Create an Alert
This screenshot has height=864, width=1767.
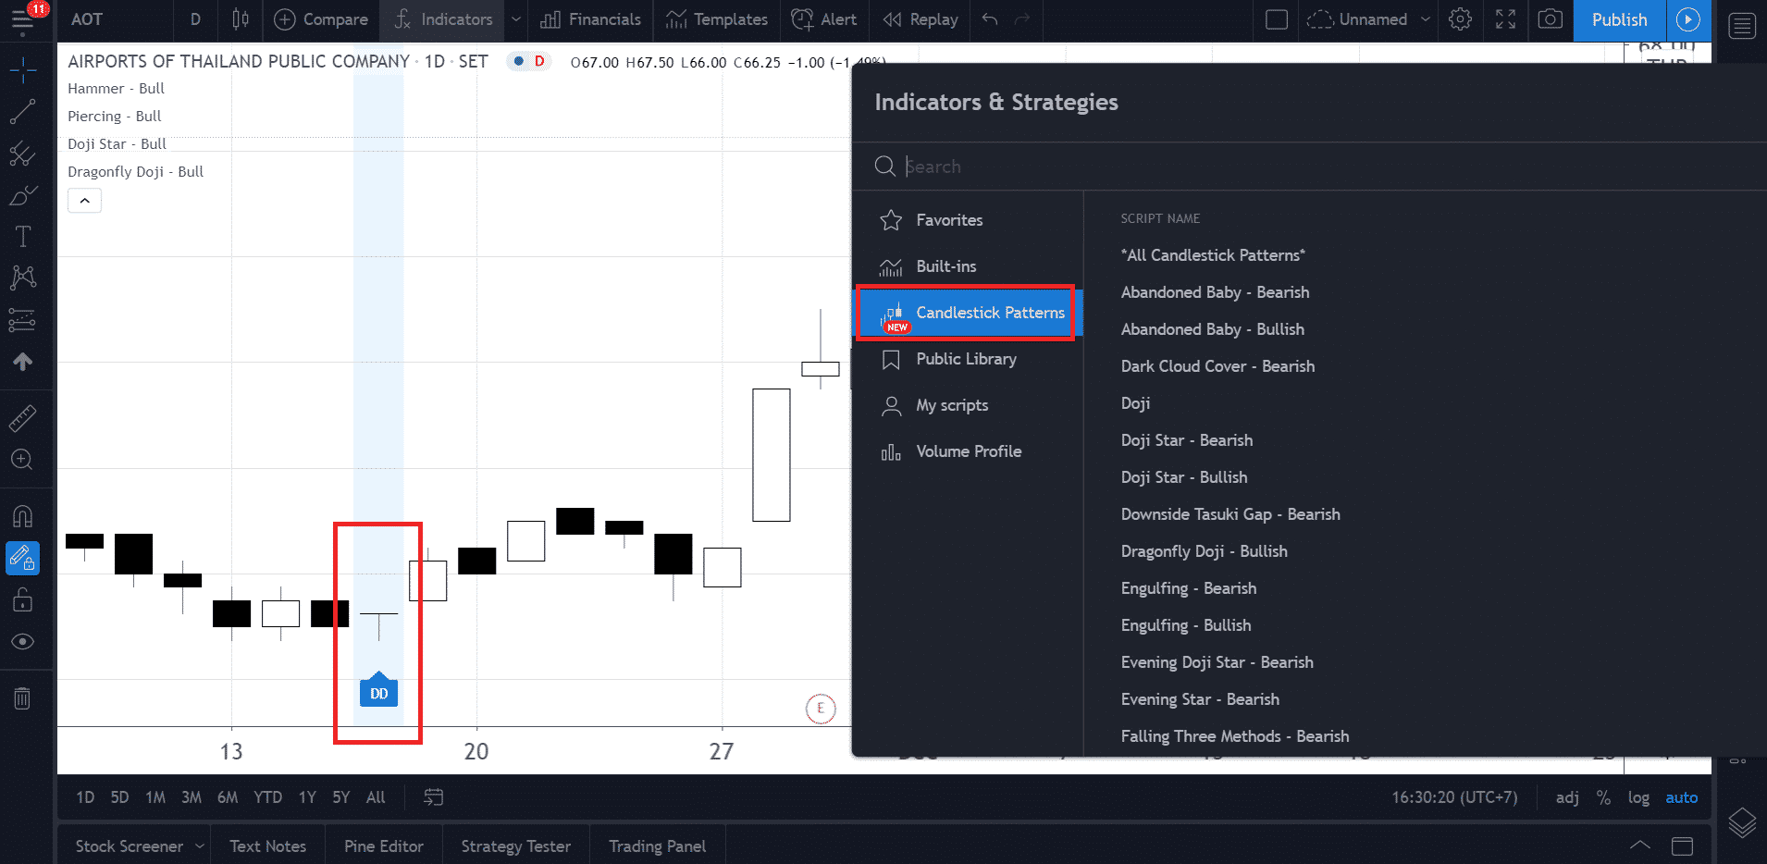pyautogui.click(x=824, y=19)
